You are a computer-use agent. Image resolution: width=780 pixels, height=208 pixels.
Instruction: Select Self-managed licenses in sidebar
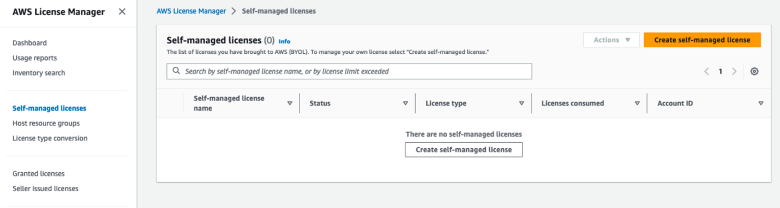49,109
